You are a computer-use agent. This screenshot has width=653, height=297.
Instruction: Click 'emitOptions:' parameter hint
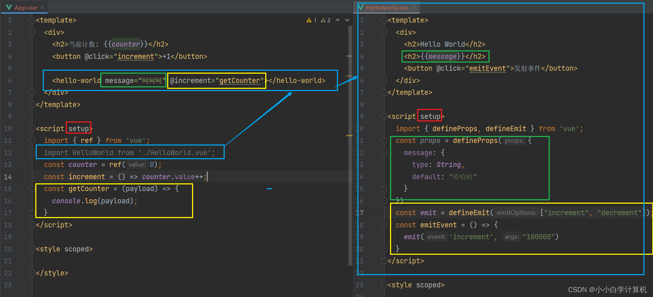pos(517,213)
